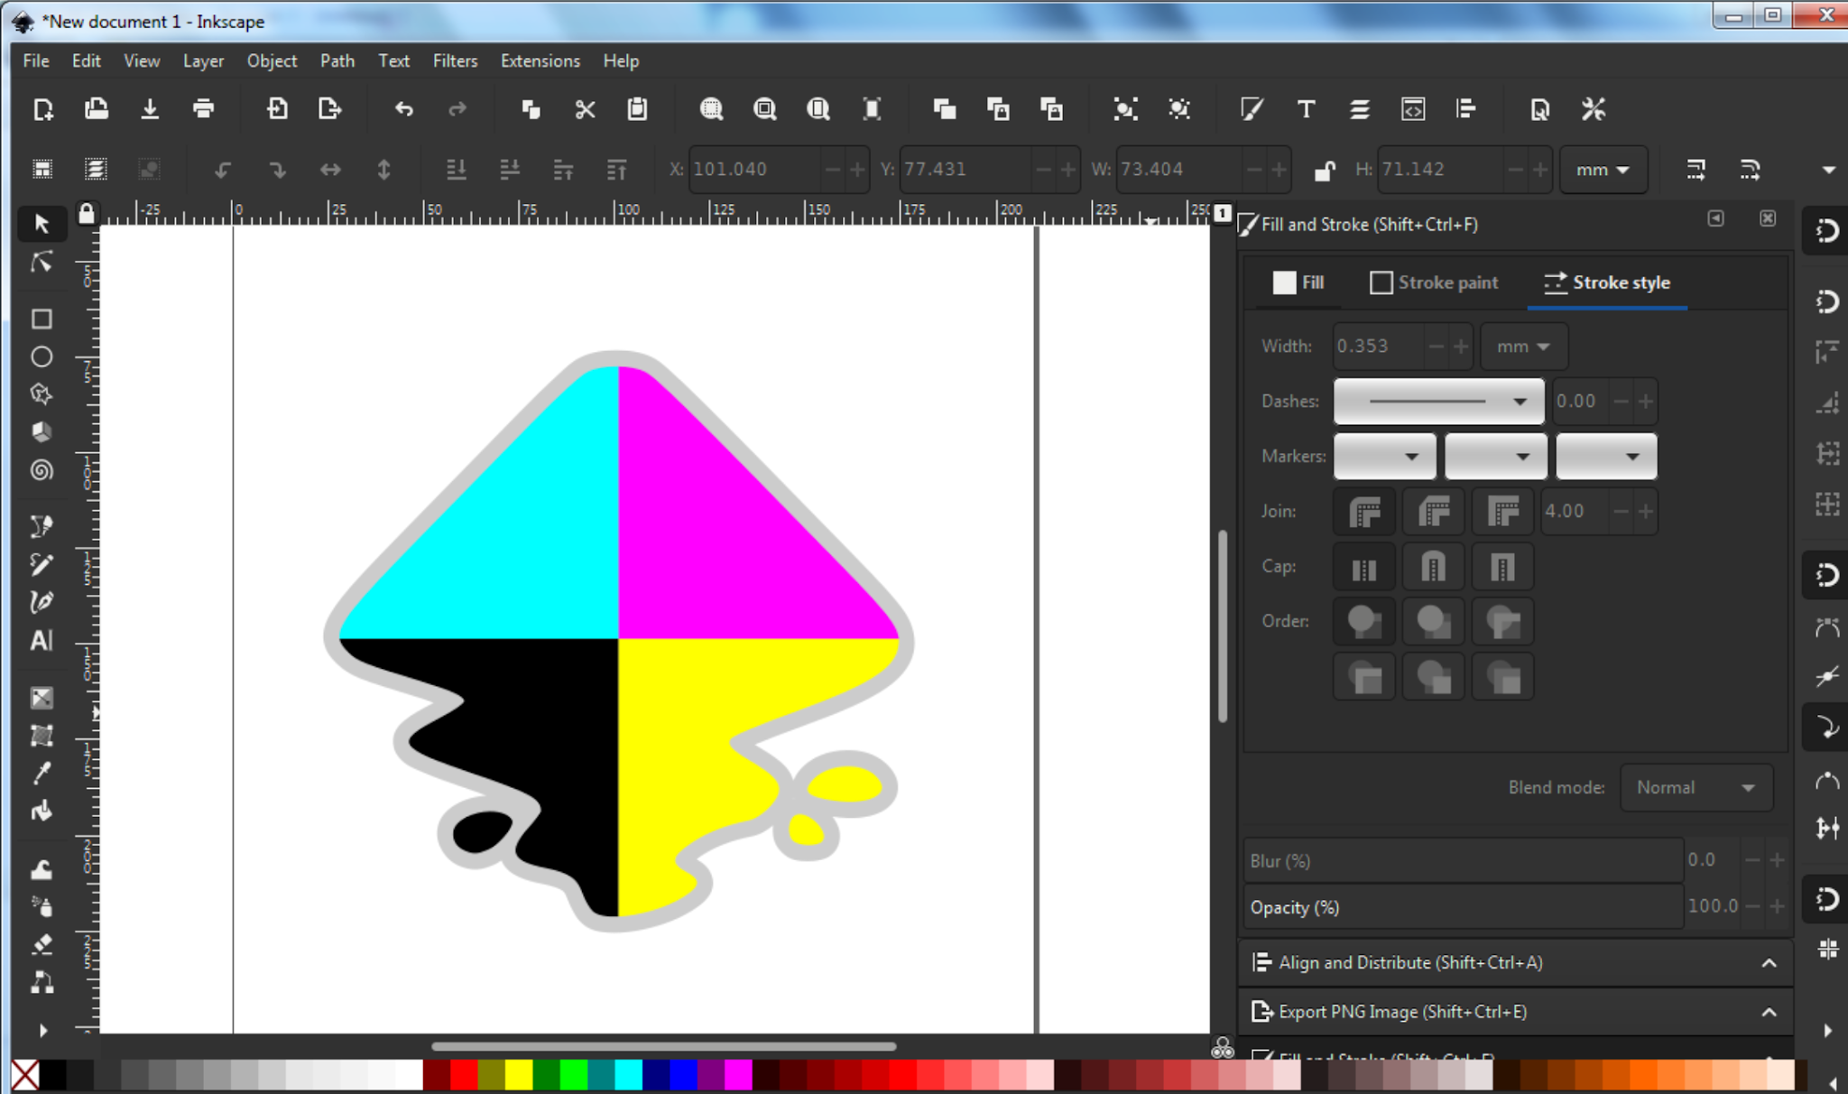Select the Calligraphy tool

tap(42, 602)
